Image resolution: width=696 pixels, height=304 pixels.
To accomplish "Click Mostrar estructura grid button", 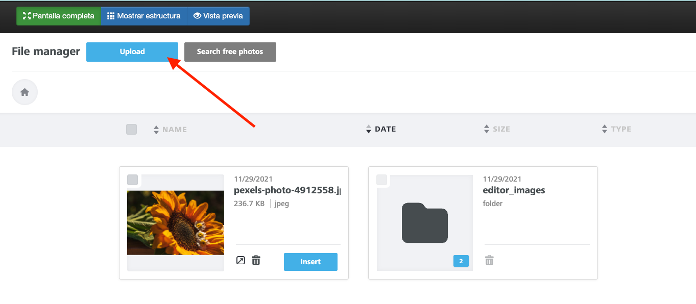I will (144, 16).
